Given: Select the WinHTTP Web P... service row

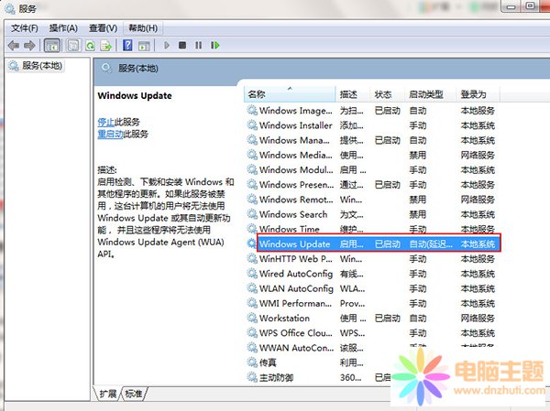Looking at the screenshot, I should click(372, 259).
